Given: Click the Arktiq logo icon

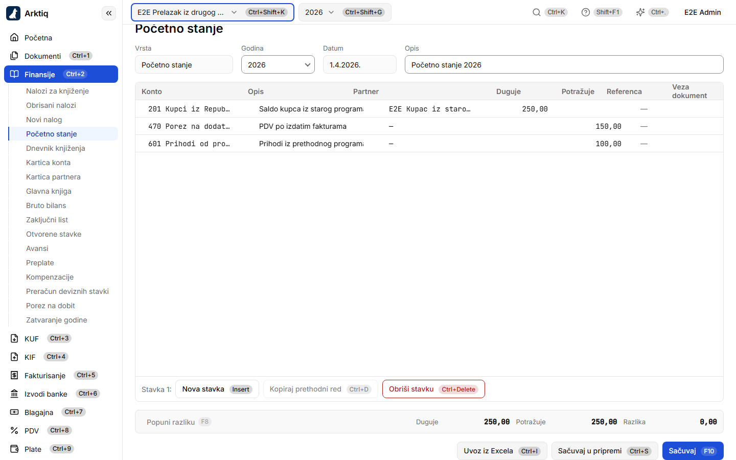Looking at the screenshot, I should (13, 13).
